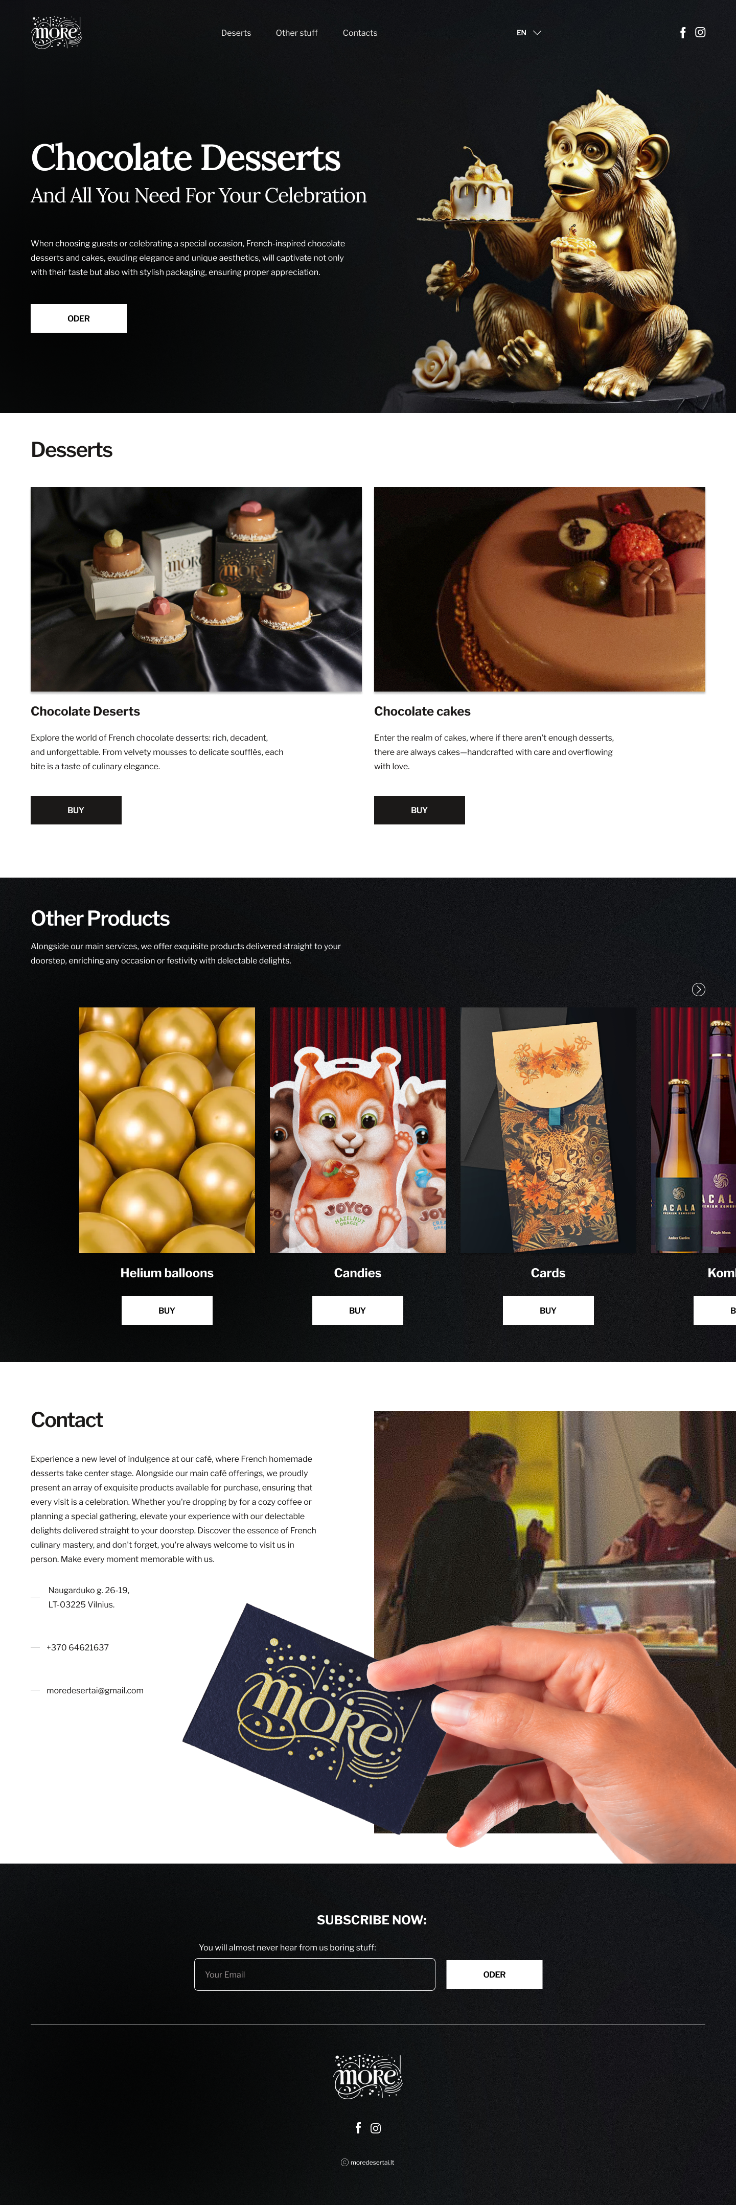Open the Other stuff menu item

tap(296, 33)
